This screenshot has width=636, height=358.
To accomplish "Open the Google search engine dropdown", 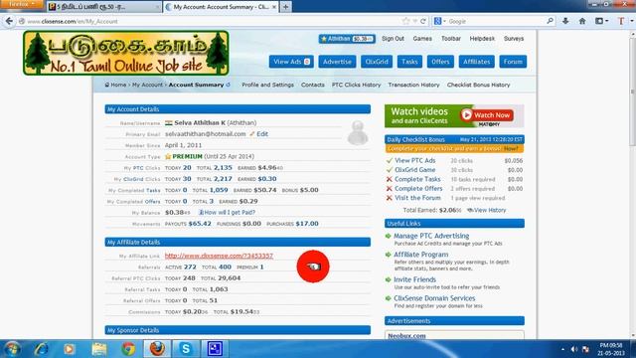I will 439,21.
